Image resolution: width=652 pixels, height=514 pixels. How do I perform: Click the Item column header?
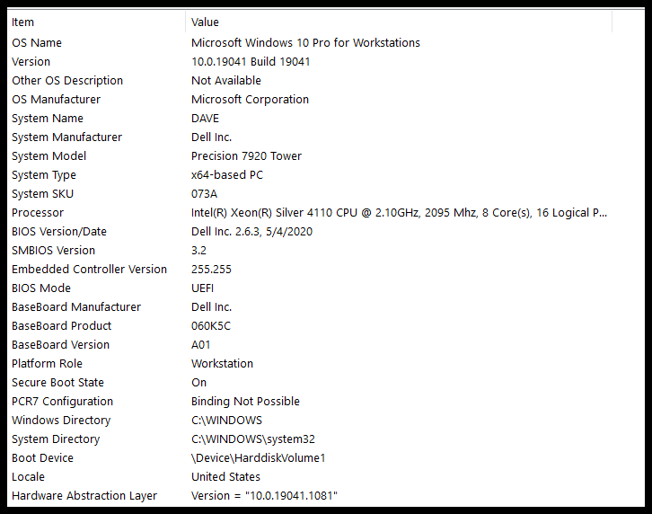point(22,22)
